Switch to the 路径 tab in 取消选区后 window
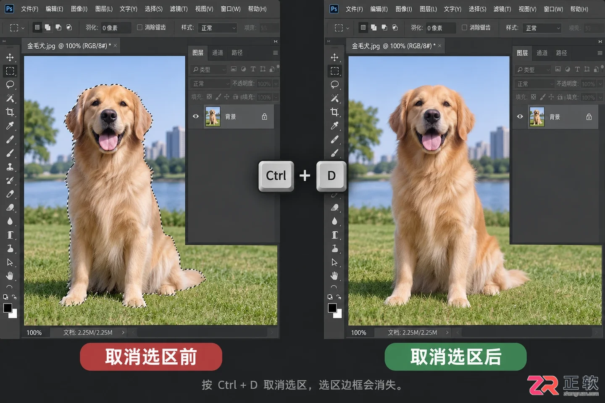This screenshot has width=605, height=403. point(561,53)
